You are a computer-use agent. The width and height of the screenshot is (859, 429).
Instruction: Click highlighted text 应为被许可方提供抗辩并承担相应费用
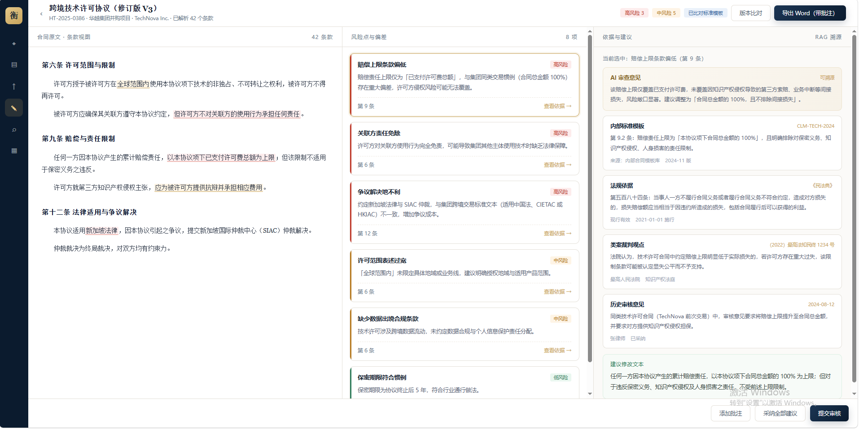point(209,188)
